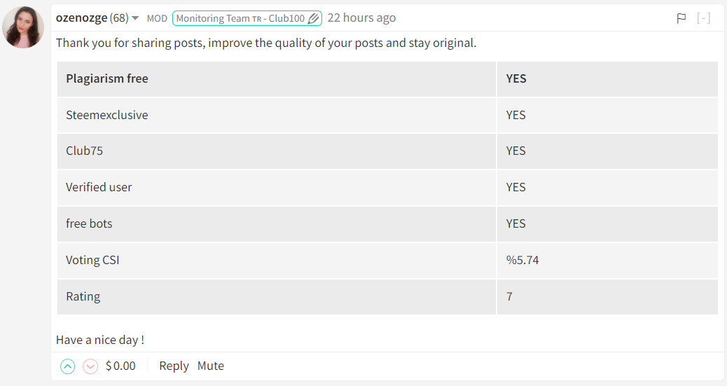
Task: Select the Voting CSI %5.74 value cell
Action: pos(607,261)
